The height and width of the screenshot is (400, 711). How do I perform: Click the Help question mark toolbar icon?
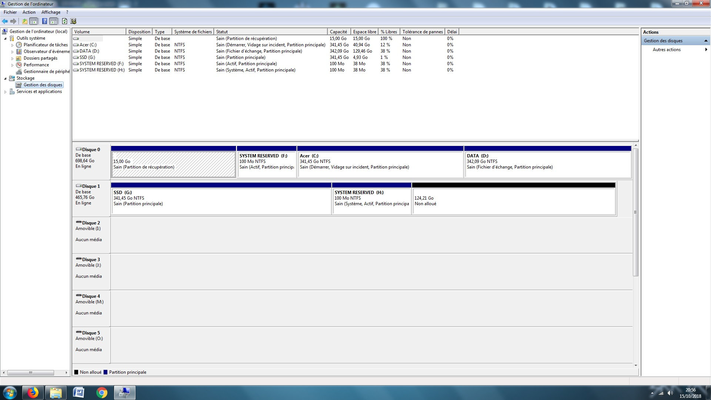point(44,21)
